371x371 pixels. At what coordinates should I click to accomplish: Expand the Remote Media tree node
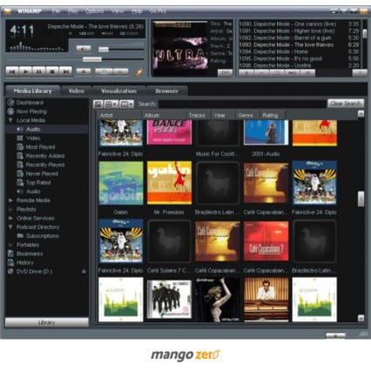[x=10, y=200]
